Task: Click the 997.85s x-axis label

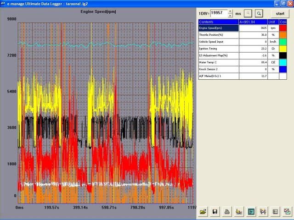Action: click(x=166, y=208)
